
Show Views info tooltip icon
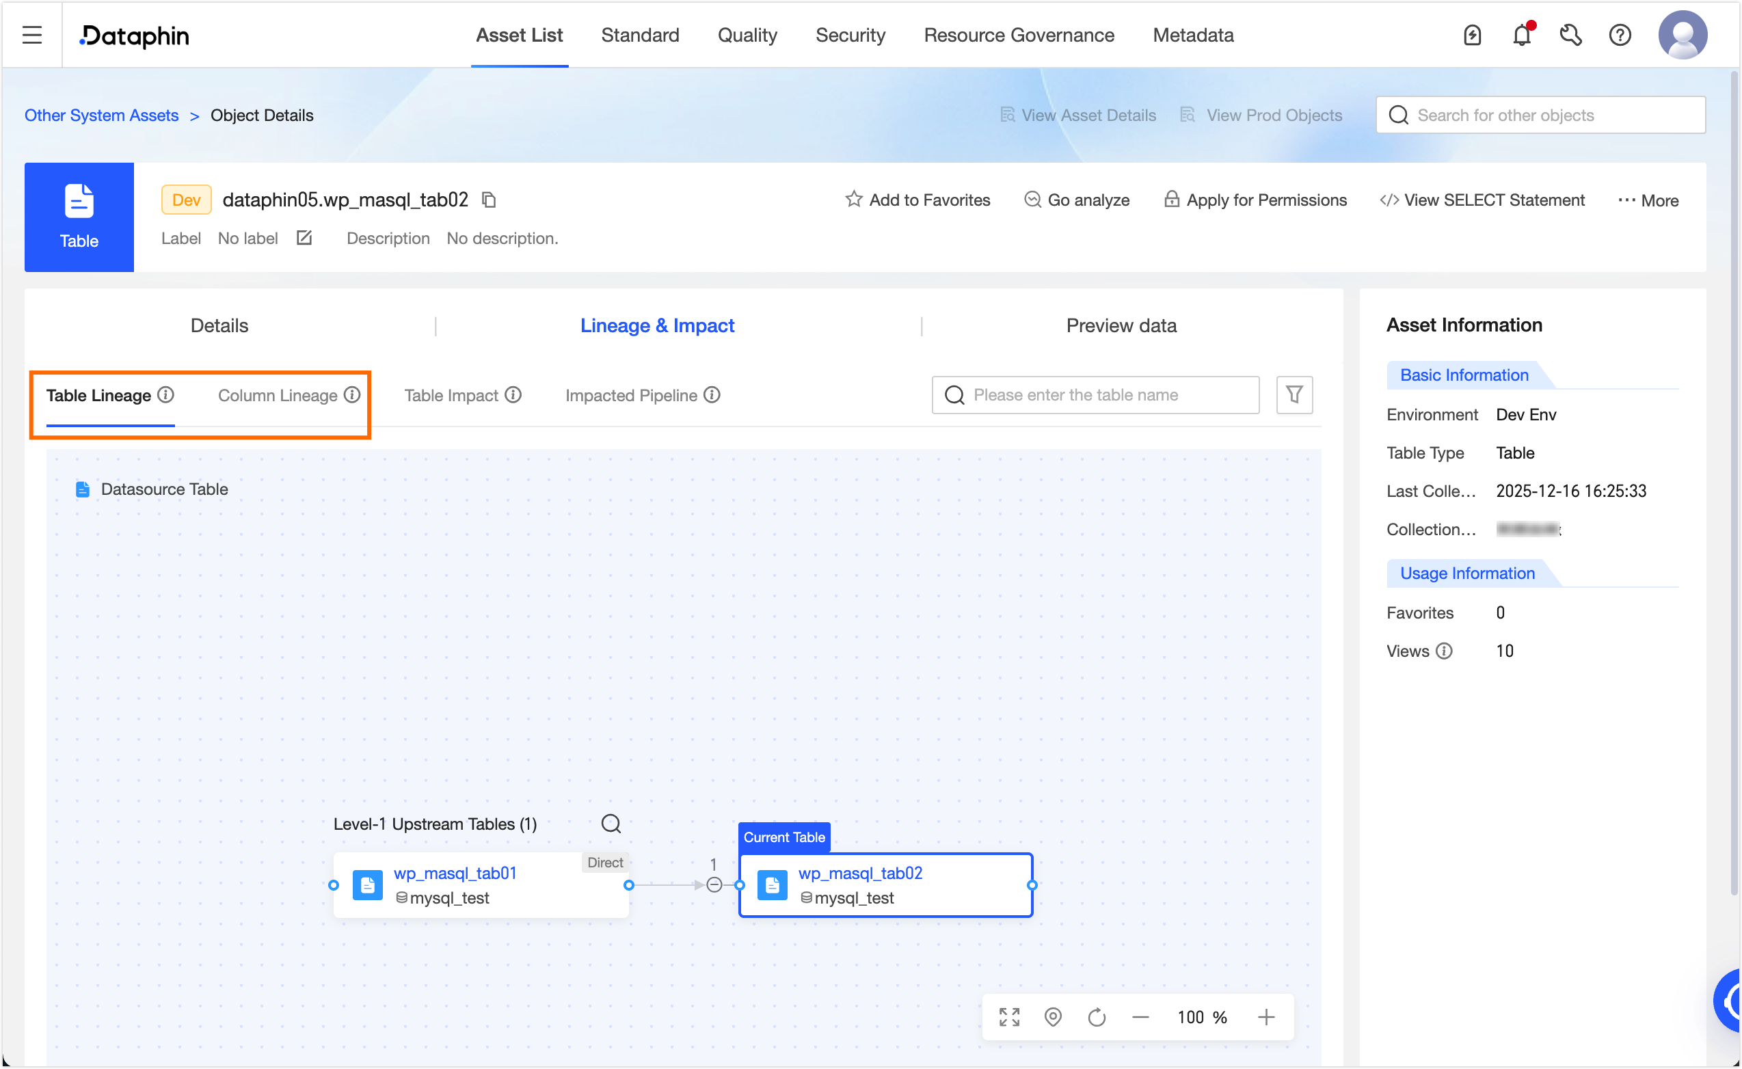point(1445,651)
